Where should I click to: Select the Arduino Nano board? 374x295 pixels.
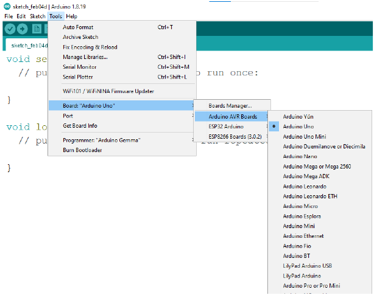(320, 156)
